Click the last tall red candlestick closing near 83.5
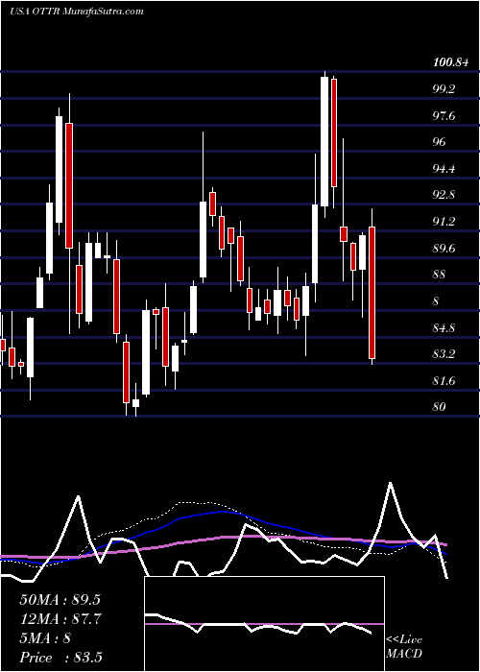Image resolution: width=480 pixels, height=672 pixels. [372, 293]
